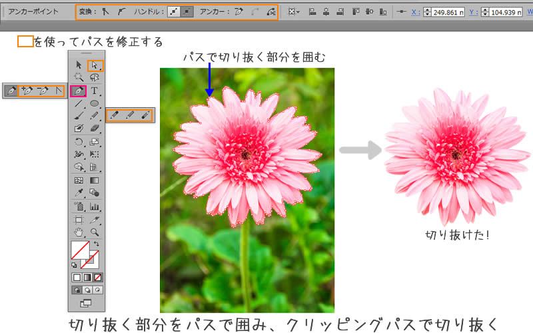Viewport: 533px width, 333px height.
Task: Pick the Free Transform tool
Action: point(95,155)
